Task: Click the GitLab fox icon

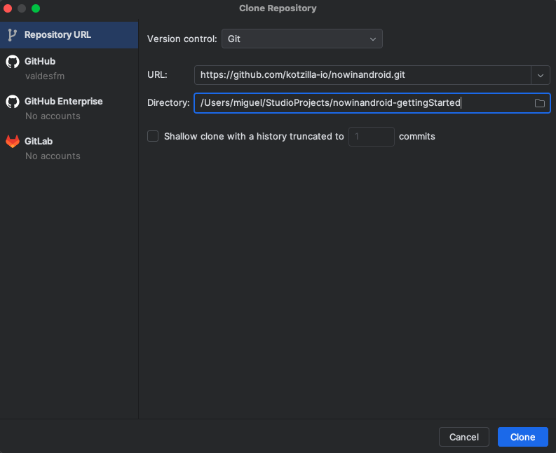Action: click(x=13, y=142)
